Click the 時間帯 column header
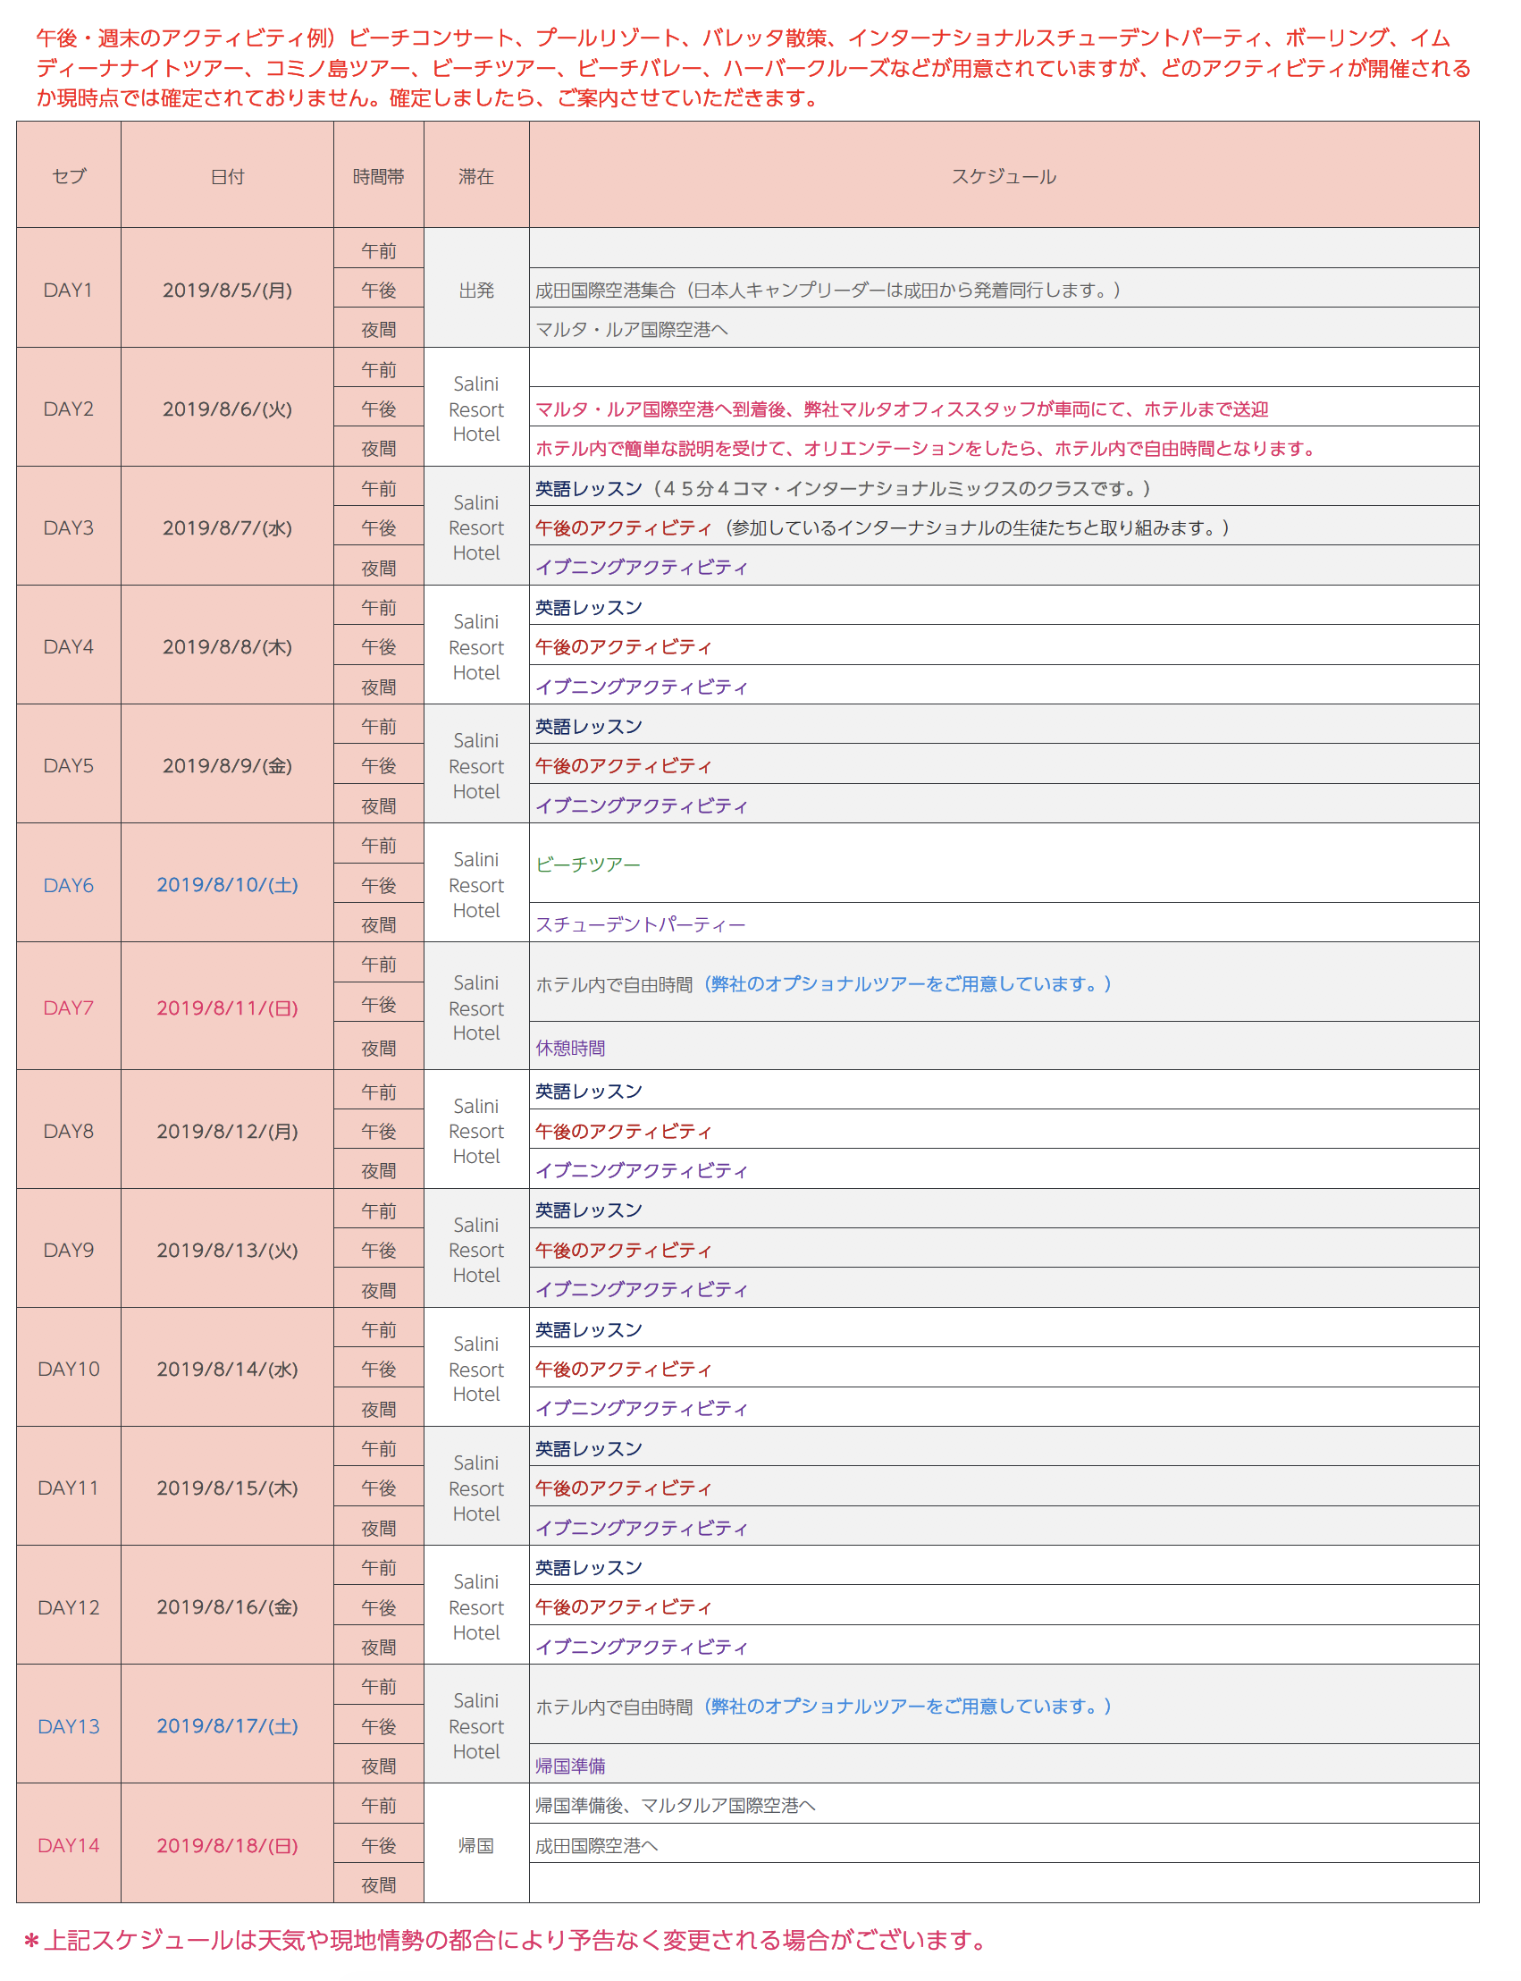The width and height of the screenshot is (1521, 1981). (x=378, y=176)
